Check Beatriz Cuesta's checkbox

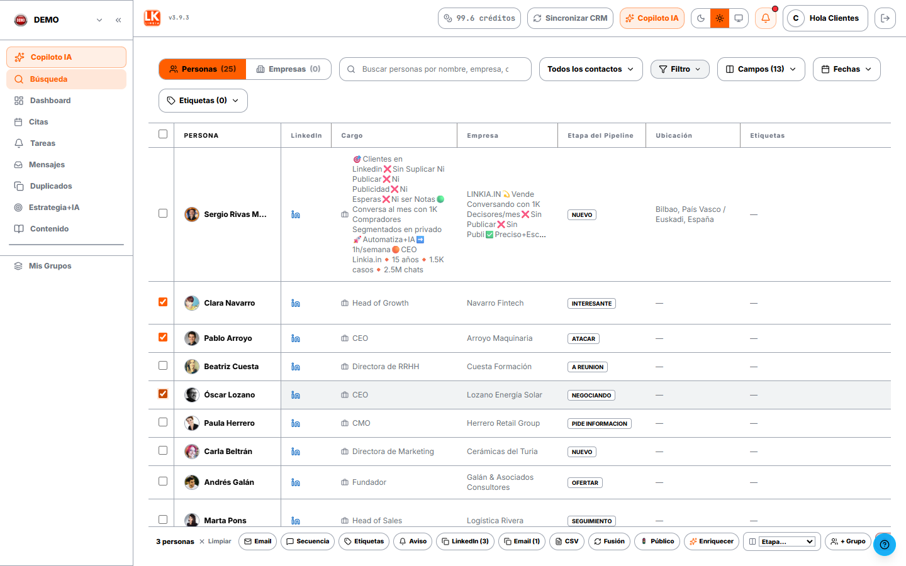[163, 365]
